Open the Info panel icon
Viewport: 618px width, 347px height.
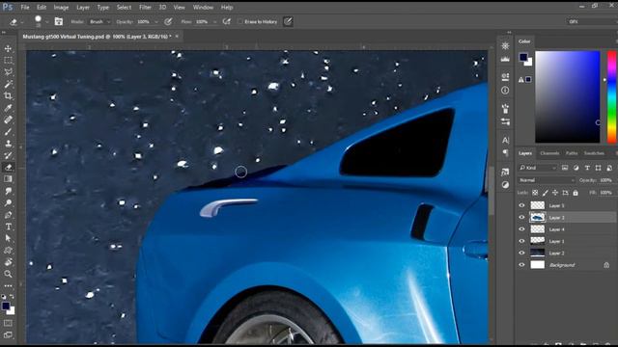coord(505,91)
